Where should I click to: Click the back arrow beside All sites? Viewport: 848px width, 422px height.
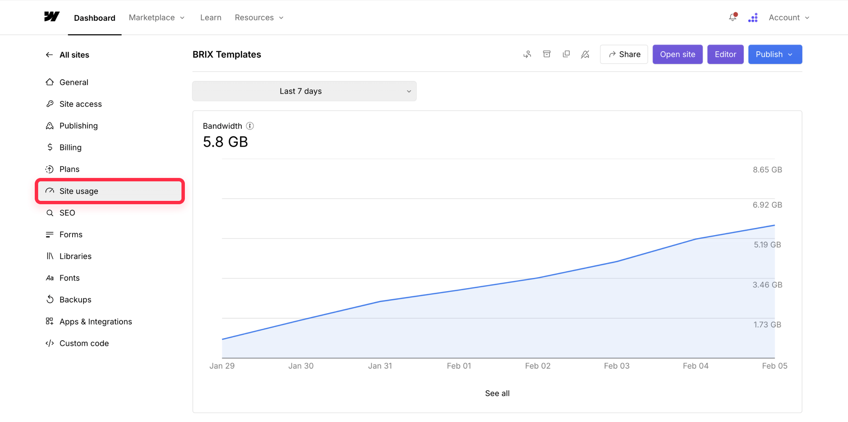[x=49, y=55]
